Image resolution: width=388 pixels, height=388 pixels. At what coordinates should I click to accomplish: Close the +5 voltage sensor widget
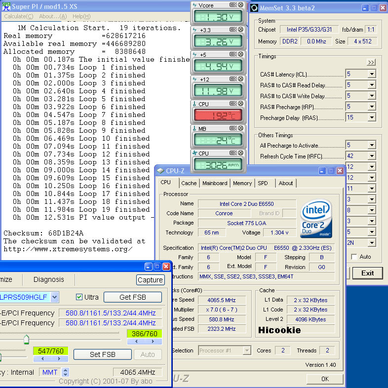(240, 55)
